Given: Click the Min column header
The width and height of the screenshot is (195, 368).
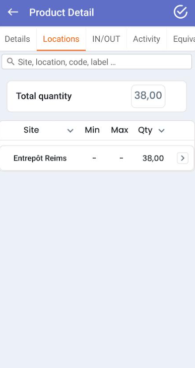Looking at the screenshot, I should [92, 130].
